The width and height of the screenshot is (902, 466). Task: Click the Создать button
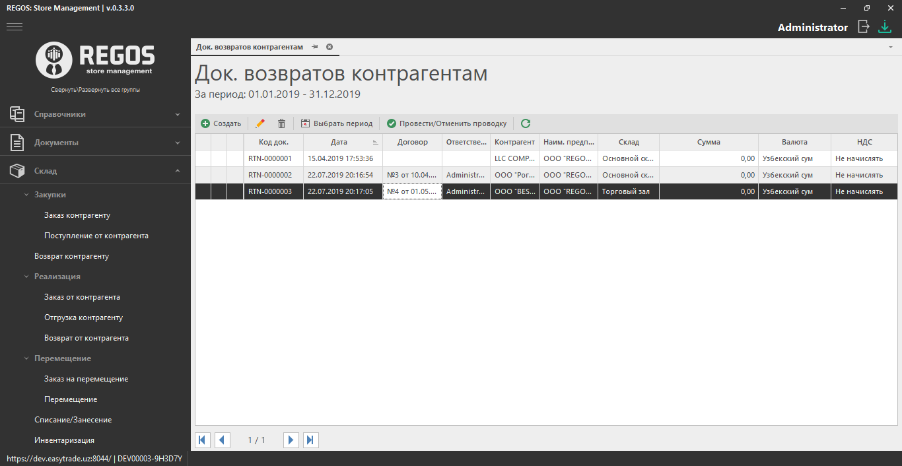coord(221,123)
